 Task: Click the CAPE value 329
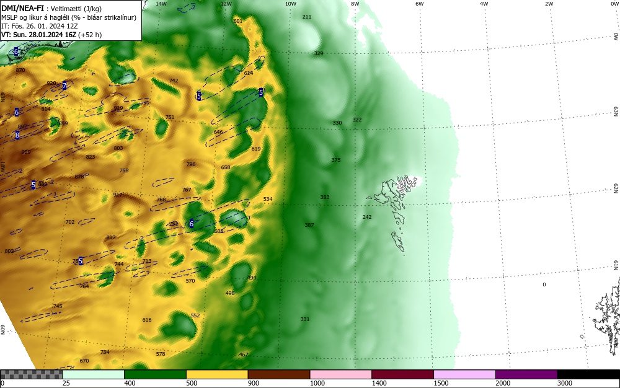(318, 53)
